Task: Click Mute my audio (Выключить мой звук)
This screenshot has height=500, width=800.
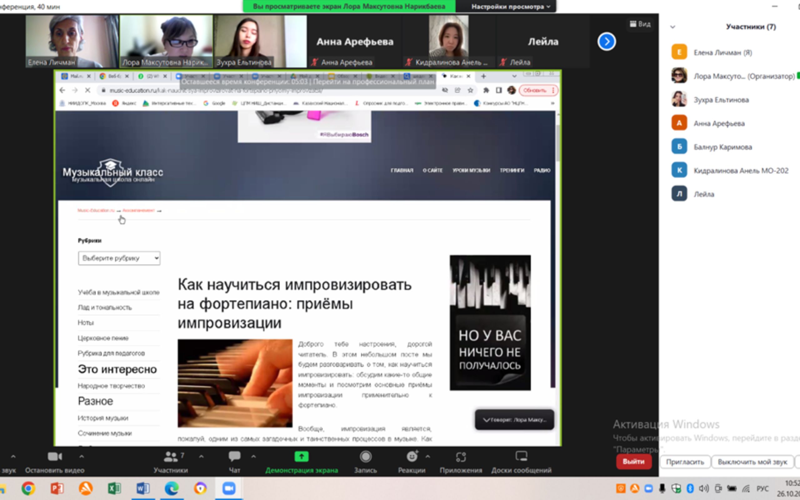Action: 752,462
